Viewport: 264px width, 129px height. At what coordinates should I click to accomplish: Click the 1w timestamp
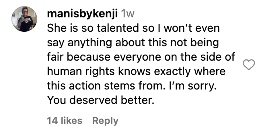[x=128, y=14]
